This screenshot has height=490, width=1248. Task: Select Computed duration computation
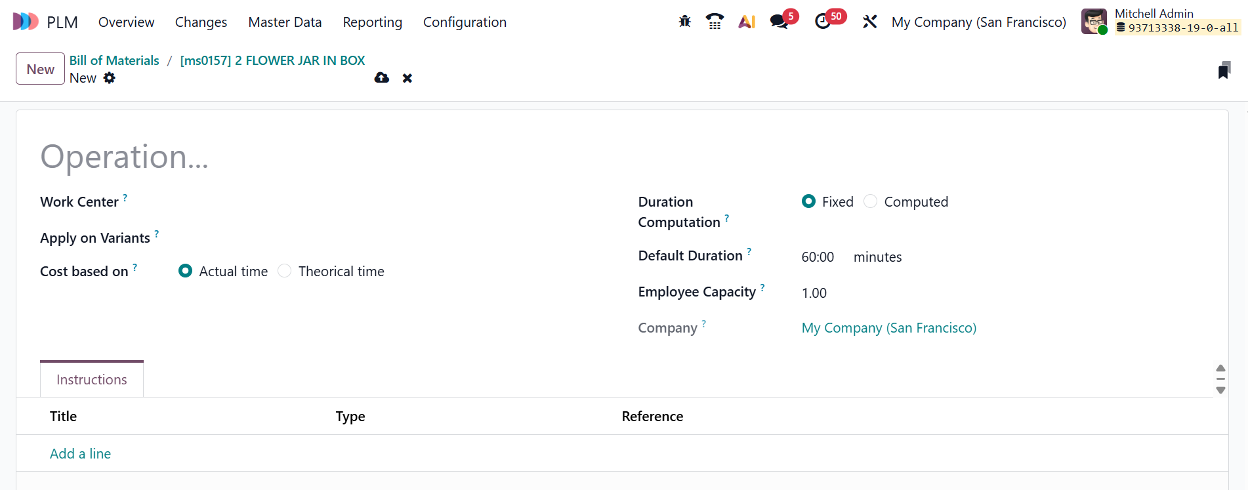(871, 201)
